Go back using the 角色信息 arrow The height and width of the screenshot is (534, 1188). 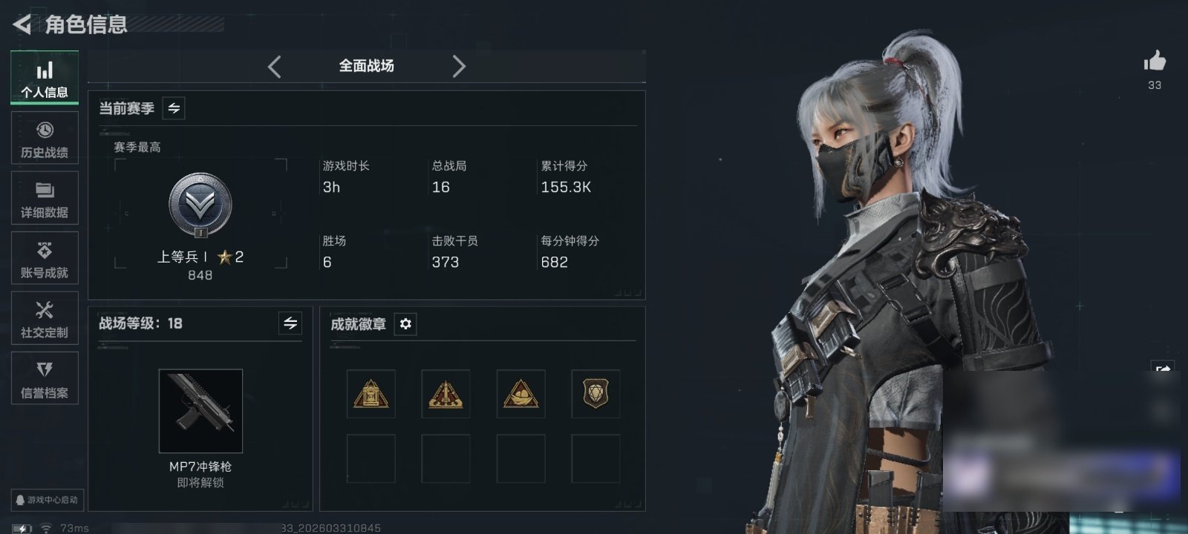(22, 24)
